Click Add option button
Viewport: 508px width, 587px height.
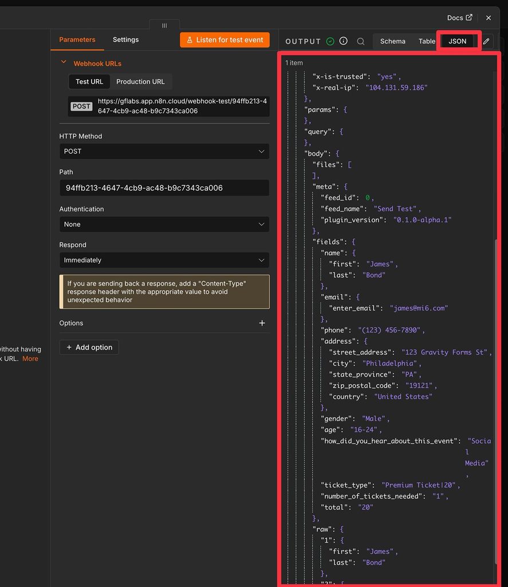[89, 347]
